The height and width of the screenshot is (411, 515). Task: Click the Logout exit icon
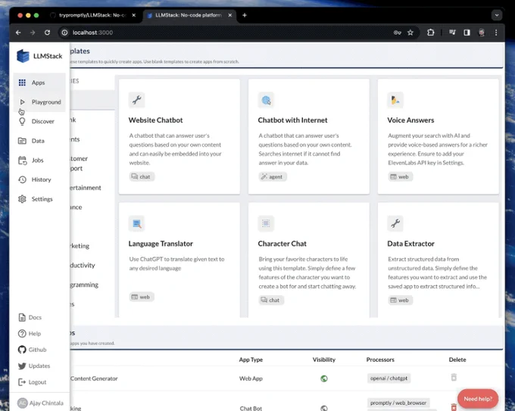pyautogui.click(x=22, y=381)
